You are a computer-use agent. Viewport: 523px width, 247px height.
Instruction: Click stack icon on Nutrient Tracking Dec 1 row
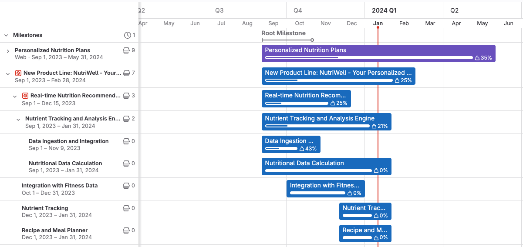tap(126, 208)
